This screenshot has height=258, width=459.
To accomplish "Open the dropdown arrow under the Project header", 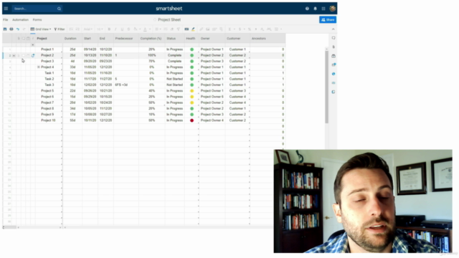I will [33, 44].
